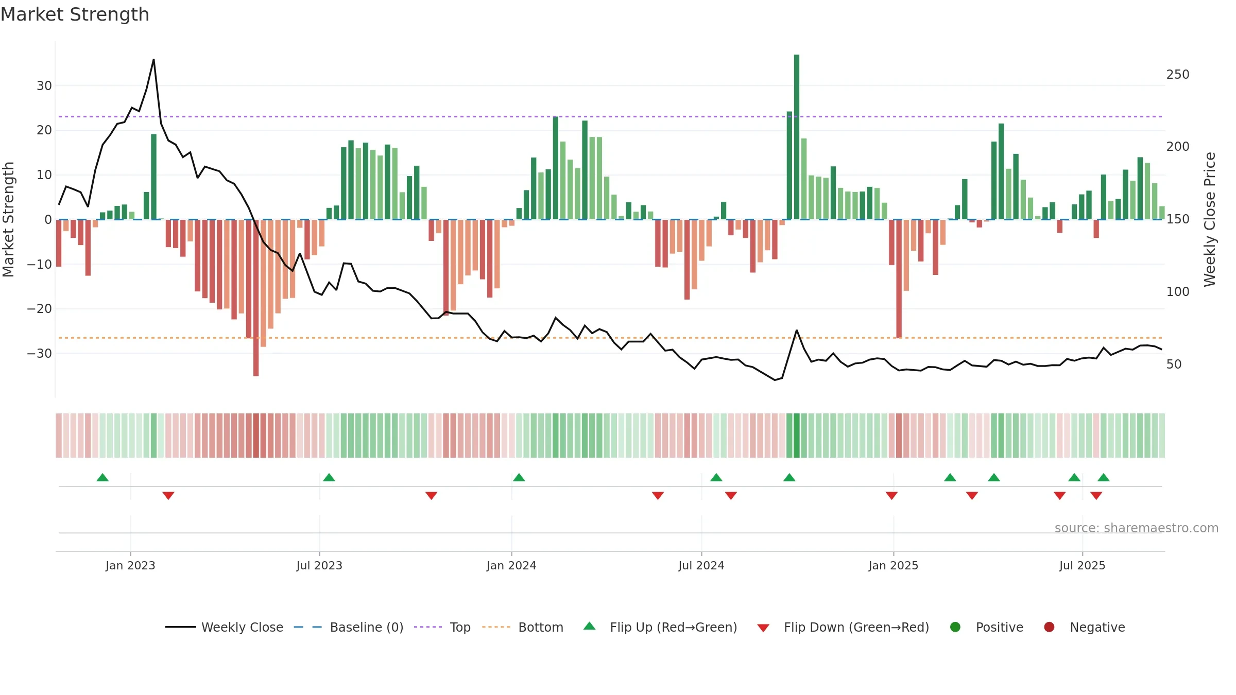Toggle the Baseline (0) legend entry
1236x695 pixels.
(349, 627)
